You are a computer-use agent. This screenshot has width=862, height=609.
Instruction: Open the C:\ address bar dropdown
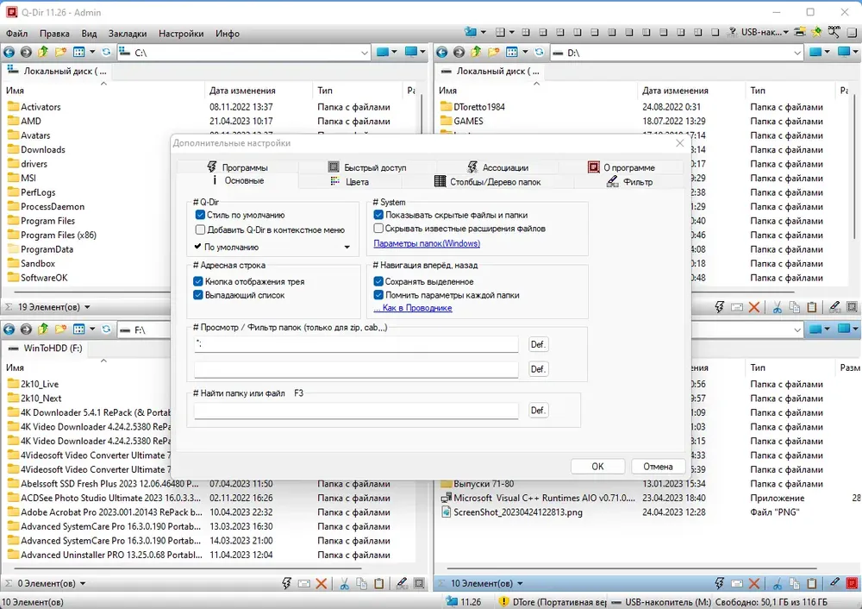coord(364,53)
